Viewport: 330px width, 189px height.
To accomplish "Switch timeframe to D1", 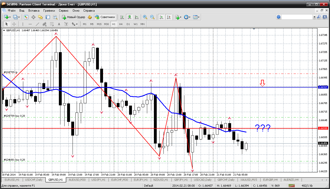I will pos(128,24).
